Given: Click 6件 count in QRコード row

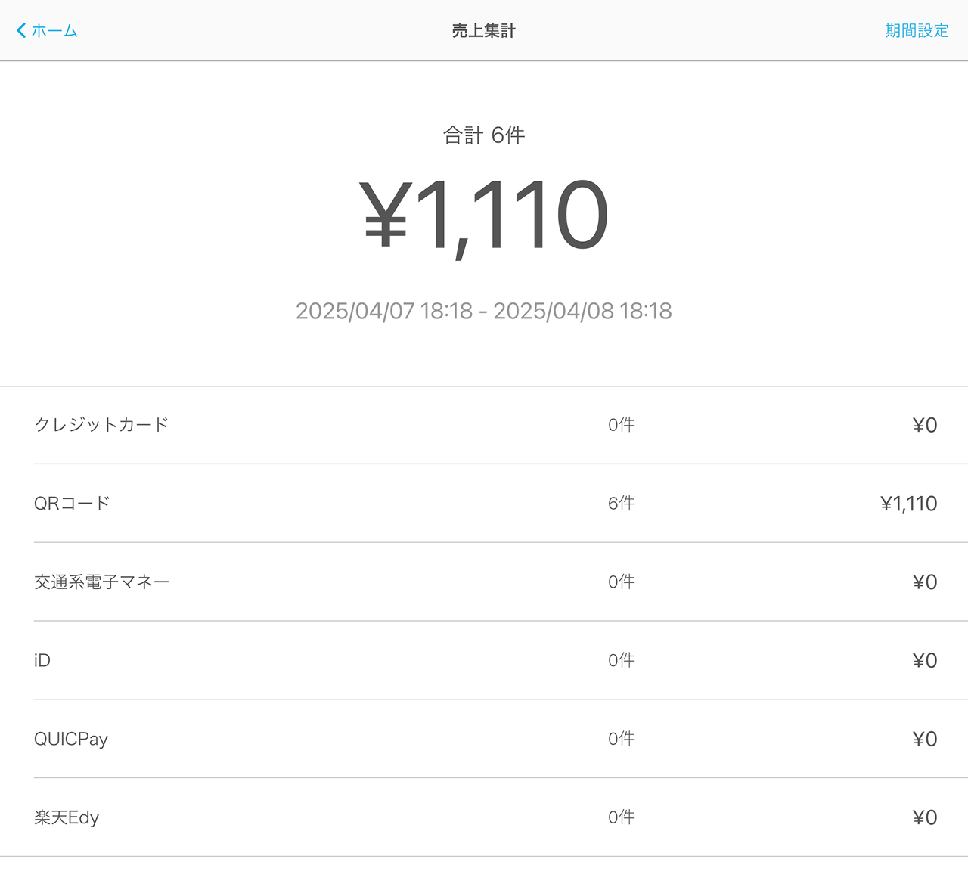Looking at the screenshot, I should 622,504.
